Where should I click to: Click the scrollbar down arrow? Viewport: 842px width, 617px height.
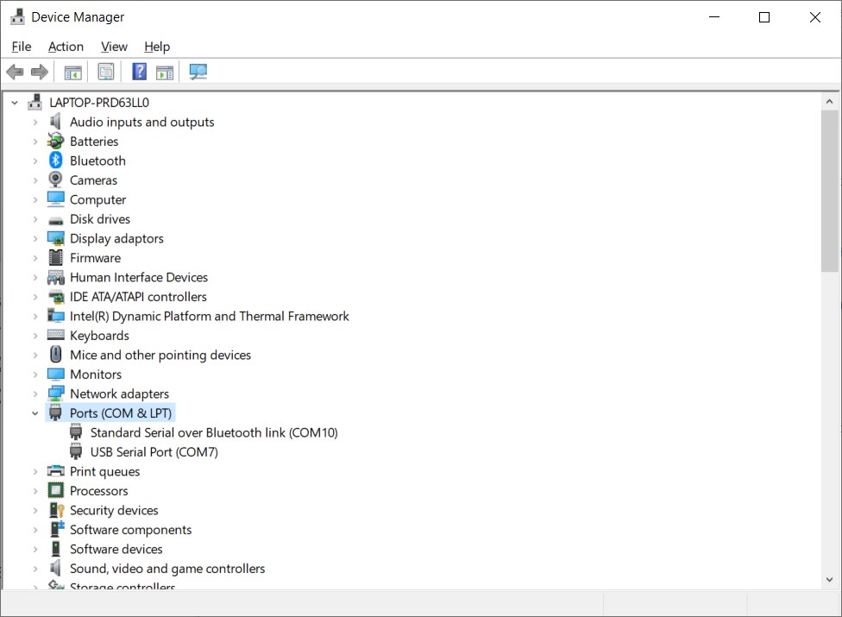pos(829,579)
